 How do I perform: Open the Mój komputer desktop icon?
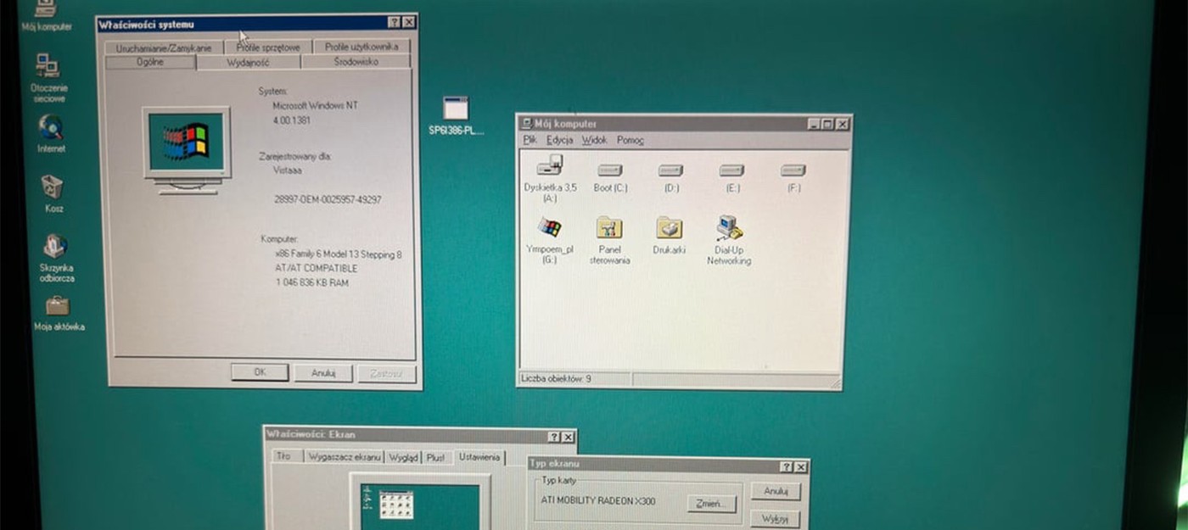coord(46,15)
